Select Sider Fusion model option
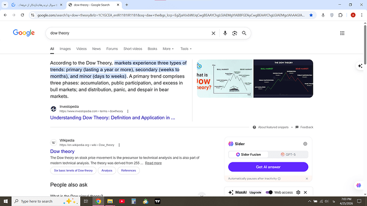367x206 pixels. (x=248, y=154)
